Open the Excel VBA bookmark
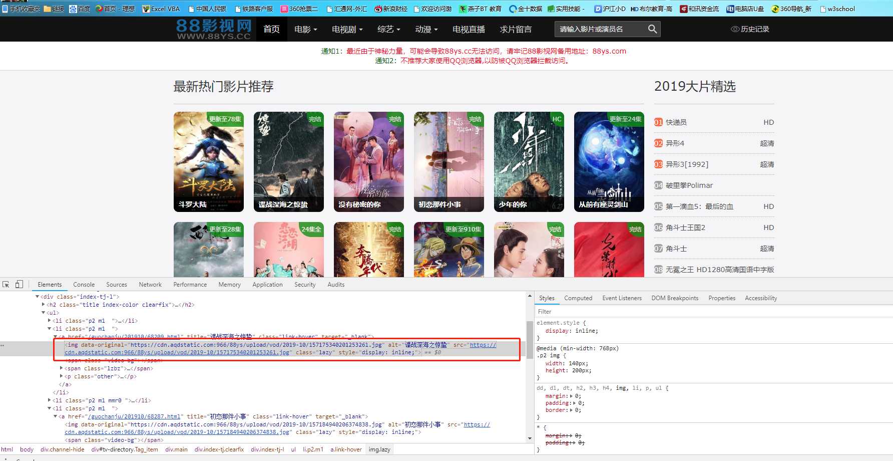This screenshot has height=461, width=893. (161, 9)
